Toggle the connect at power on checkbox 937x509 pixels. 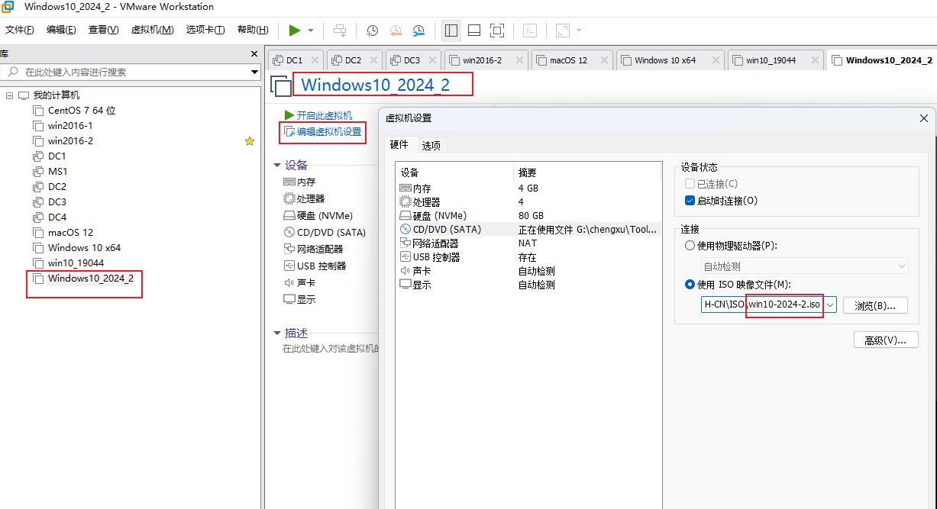[690, 201]
